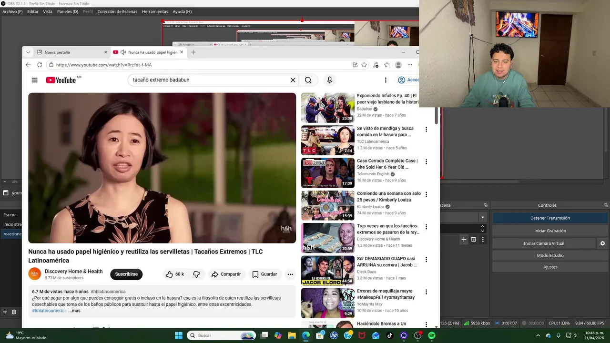Open browser settings and more menu
The image size is (610, 343).
[409, 65]
